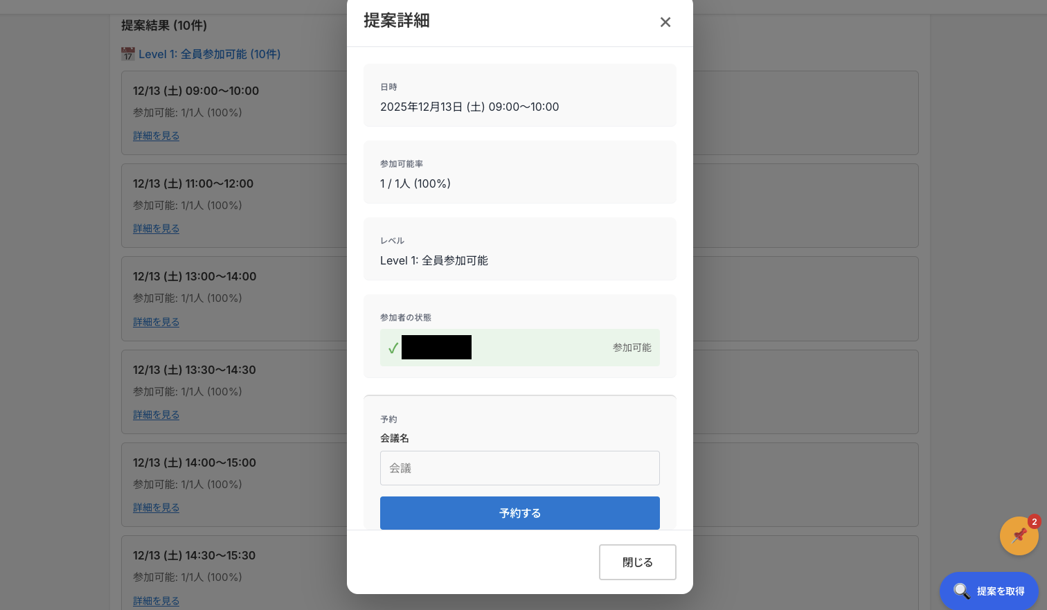Viewport: 1047px width, 610px height.
Task: Click the 参加可能率 section label
Action: pos(402,164)
